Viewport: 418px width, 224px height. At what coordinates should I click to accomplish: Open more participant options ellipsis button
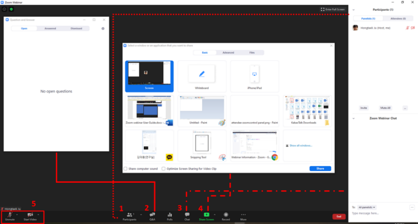pyautogui.click(x=405, y=108)
